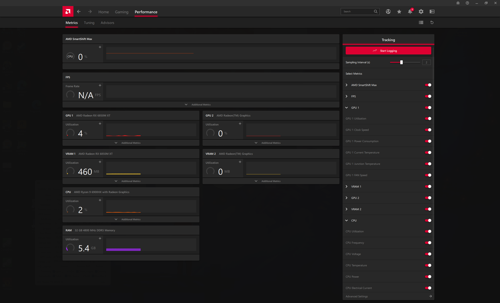Expand VRAM 1 in Select Metrics
The width and height of the screenshot is (500, 303).
click(347, 187)
